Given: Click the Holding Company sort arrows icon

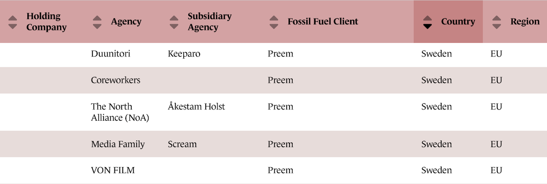Looking at the screenshot, I should [13, 22].
